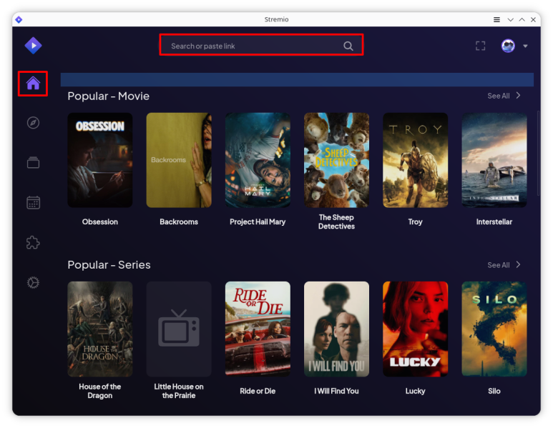Screen dimensions: 553x428
Task: Open the Project Hail Mary poster
Action: (258, 160)
